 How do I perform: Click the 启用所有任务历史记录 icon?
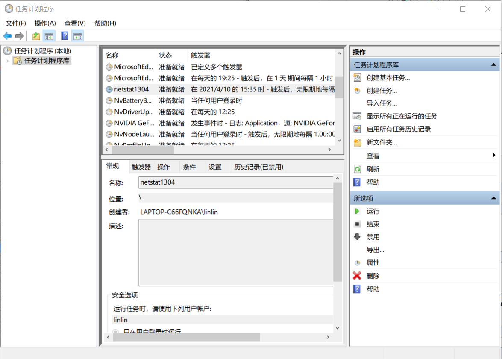point(357,129)
